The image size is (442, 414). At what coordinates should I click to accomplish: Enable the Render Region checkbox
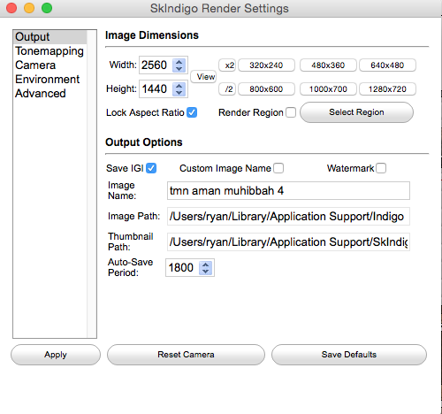[x=291, y=112]
